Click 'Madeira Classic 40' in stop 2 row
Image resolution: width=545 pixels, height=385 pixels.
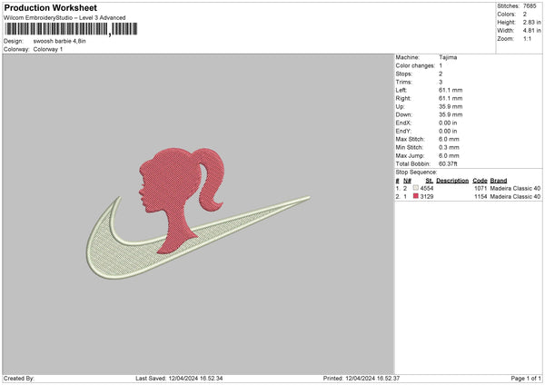515,197
